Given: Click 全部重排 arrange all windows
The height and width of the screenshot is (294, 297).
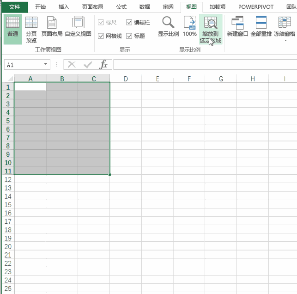Looking at the screenshot, I should pos(261,27).
